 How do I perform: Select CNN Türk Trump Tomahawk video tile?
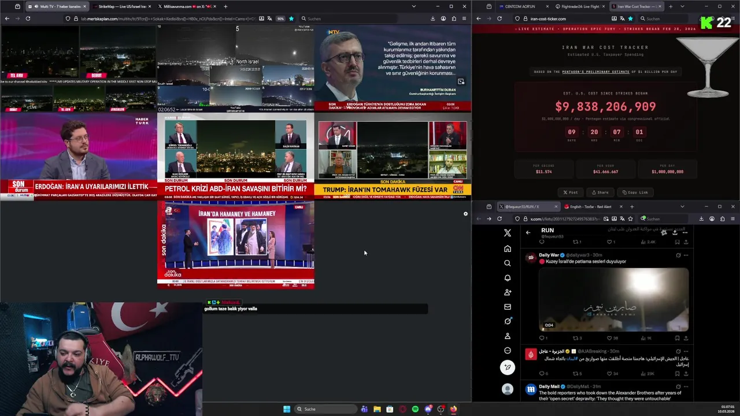point(393,156)
